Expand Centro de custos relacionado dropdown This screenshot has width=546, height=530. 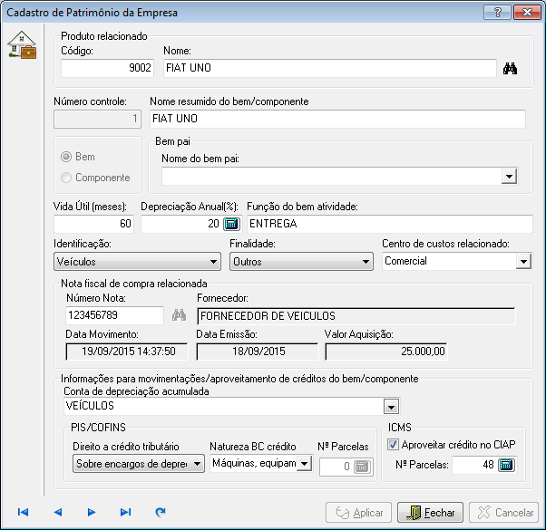(522, 262)
